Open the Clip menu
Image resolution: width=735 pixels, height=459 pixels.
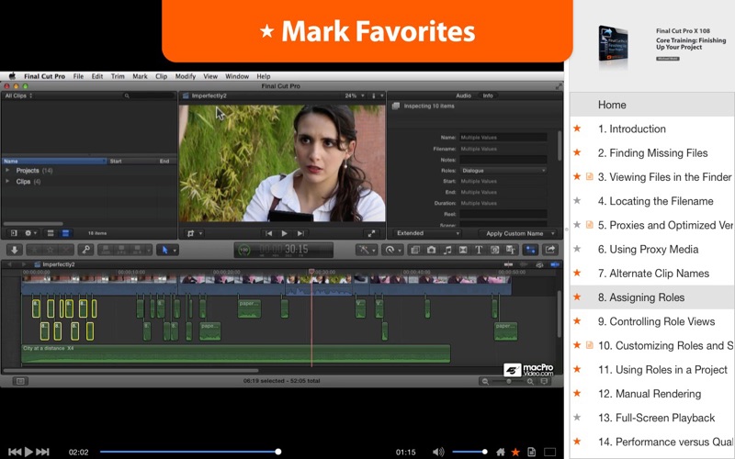(162, 76)
